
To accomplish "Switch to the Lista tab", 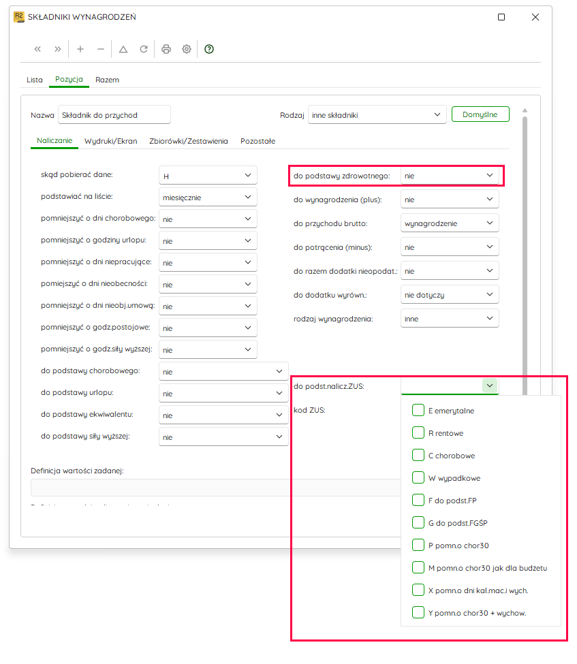I will [x=35, y=80].
